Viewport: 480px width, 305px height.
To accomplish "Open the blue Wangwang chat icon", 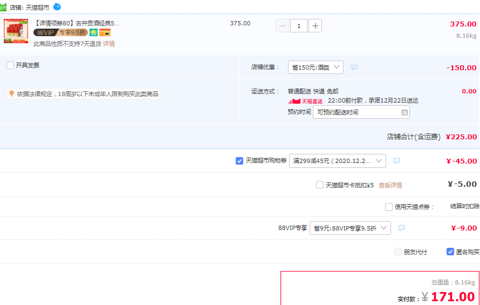I will tap(57, 6).
